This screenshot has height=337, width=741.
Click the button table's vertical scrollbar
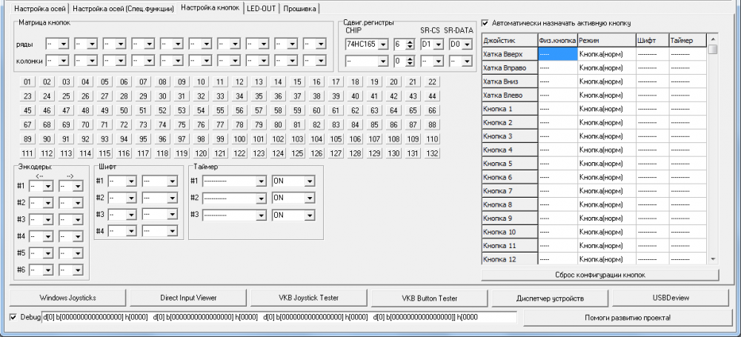pos(712,148)
